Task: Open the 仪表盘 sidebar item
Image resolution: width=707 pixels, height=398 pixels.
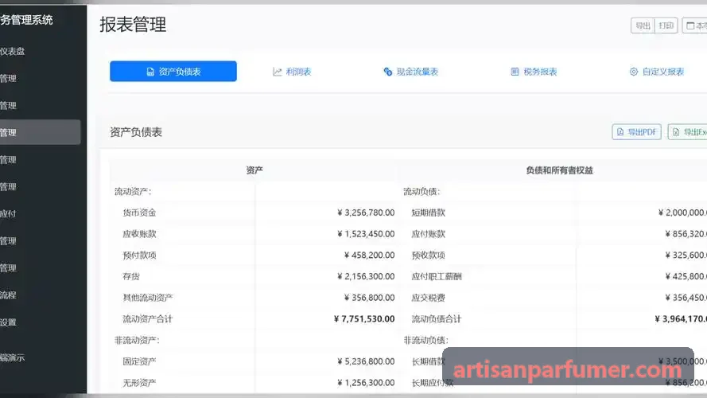Action: click(13, 52)
